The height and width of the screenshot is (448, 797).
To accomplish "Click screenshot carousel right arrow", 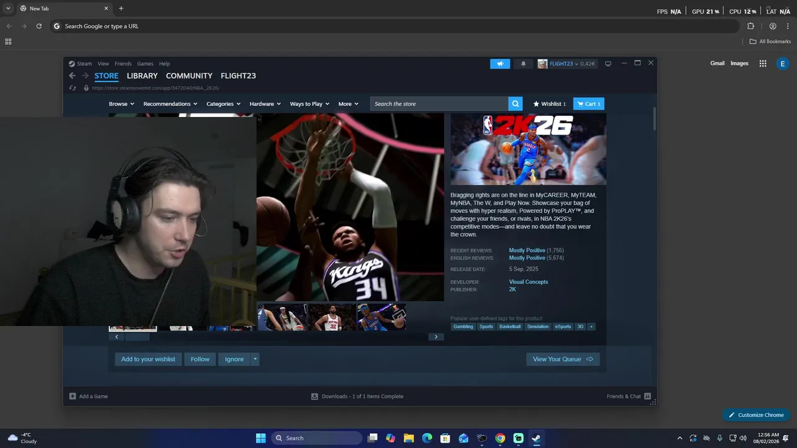I will 436,337.
